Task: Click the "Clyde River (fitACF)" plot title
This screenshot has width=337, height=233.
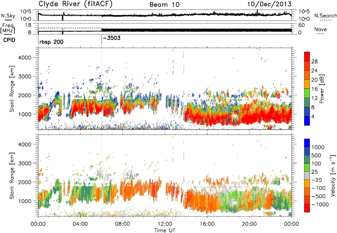Action: [75, 4]
